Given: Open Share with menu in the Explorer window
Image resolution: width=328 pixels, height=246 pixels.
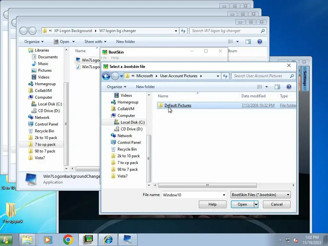Looking at the screenshot, I should coord(95,42).
